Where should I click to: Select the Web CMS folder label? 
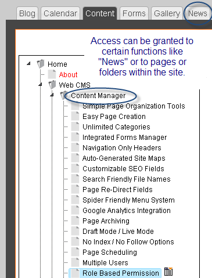click(x=74, y=85)
